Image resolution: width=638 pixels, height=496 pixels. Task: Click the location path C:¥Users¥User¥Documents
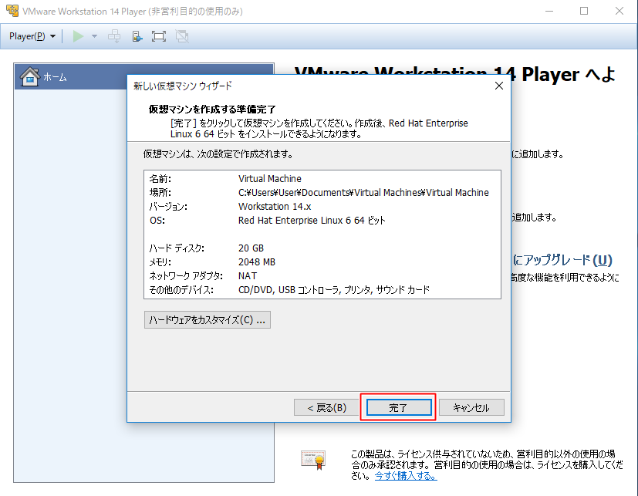point(363,192)
